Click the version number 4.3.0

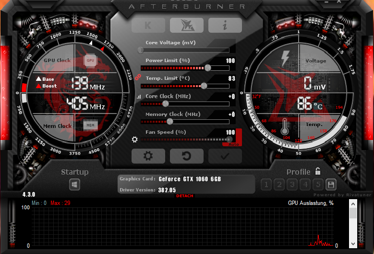(x=29, y=194)
